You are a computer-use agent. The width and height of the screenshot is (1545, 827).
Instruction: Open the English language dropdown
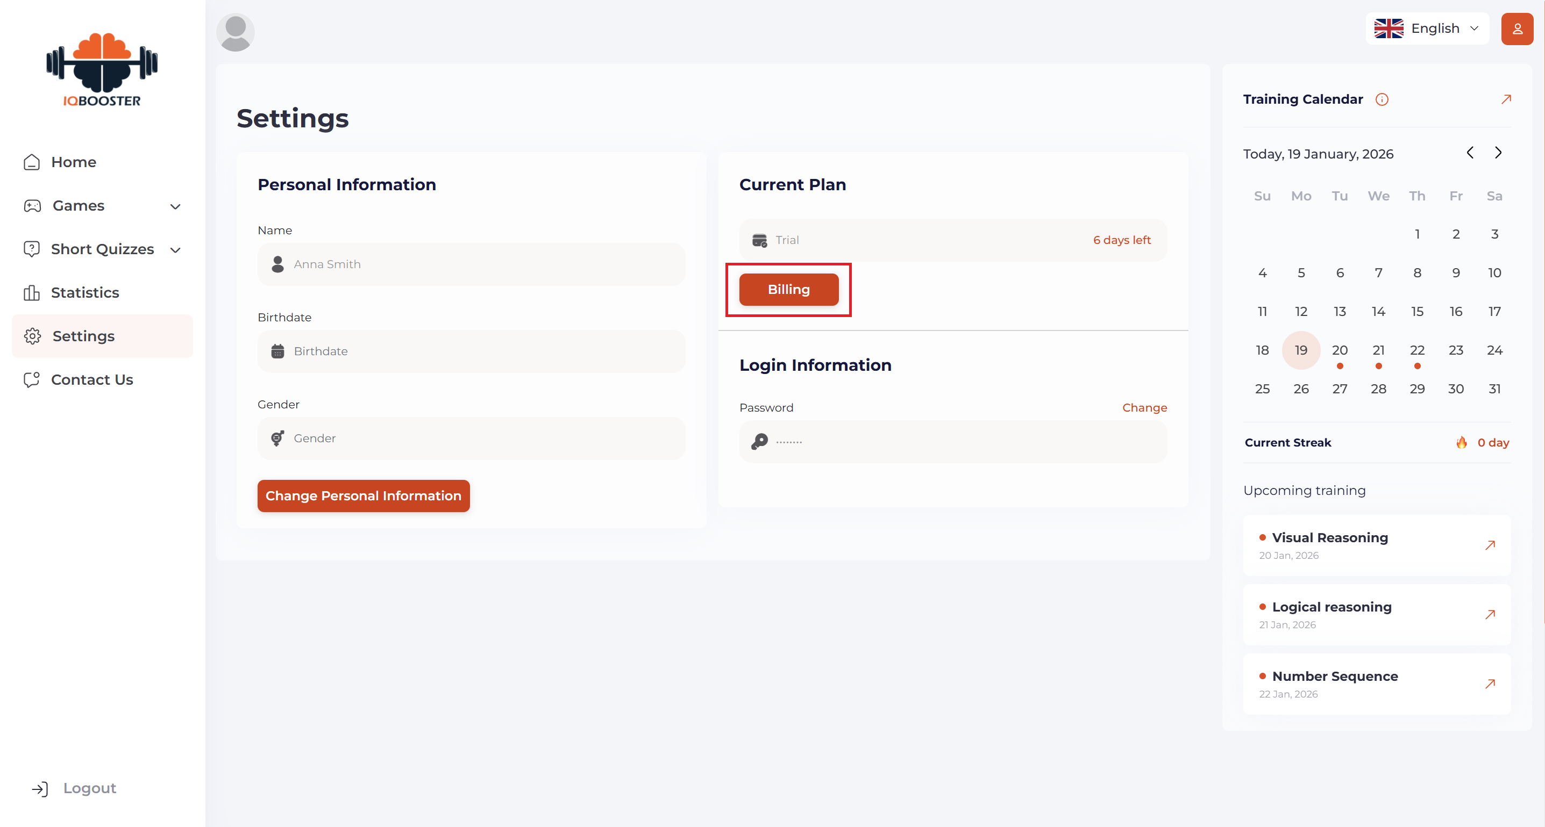tap(1427, 29)
